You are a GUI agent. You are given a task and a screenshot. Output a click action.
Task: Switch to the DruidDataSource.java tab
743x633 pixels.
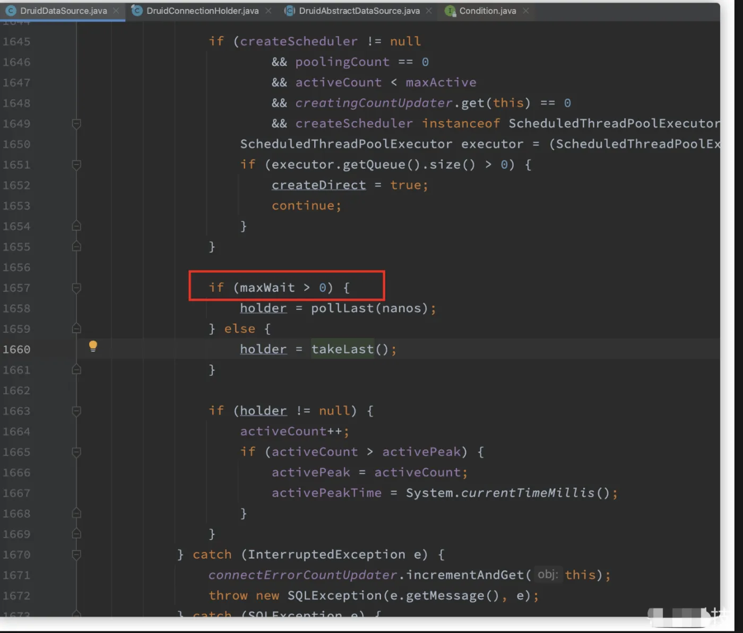63,11
